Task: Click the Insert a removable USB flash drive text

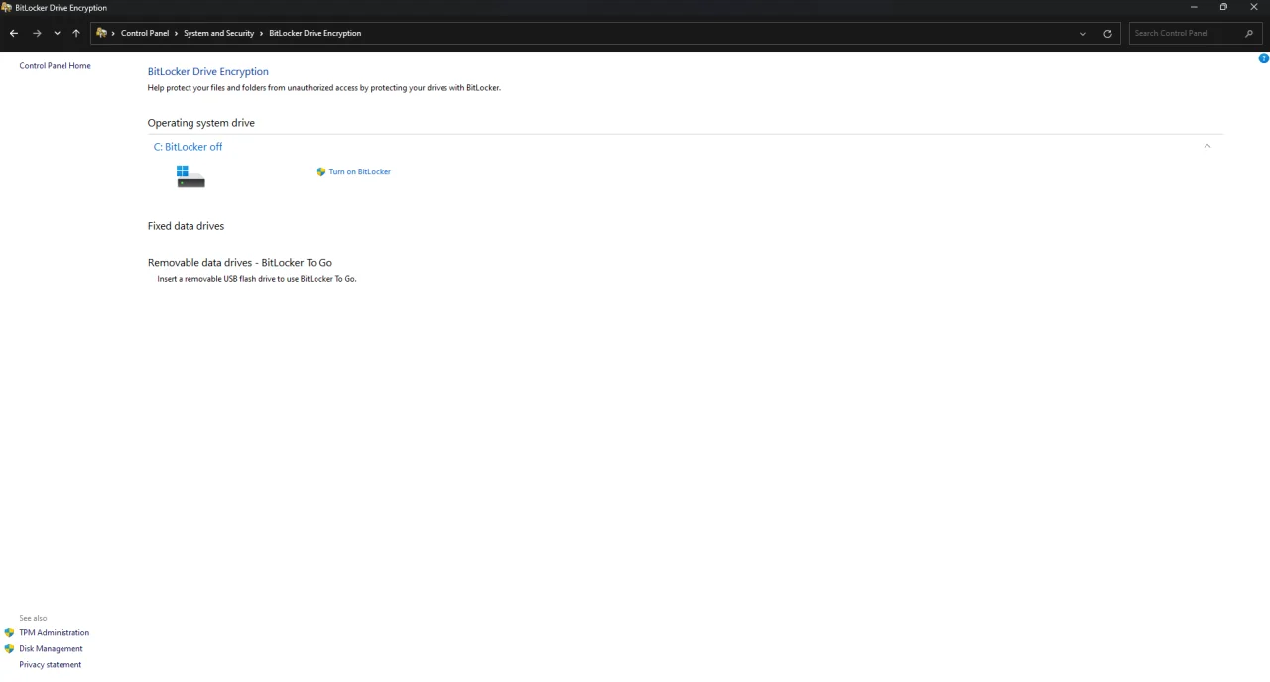Action: [257, 279]
